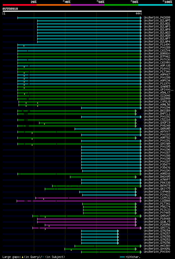
Task: Select the UniRef100_Q6RUN5 label
Action: pos(157,129)
